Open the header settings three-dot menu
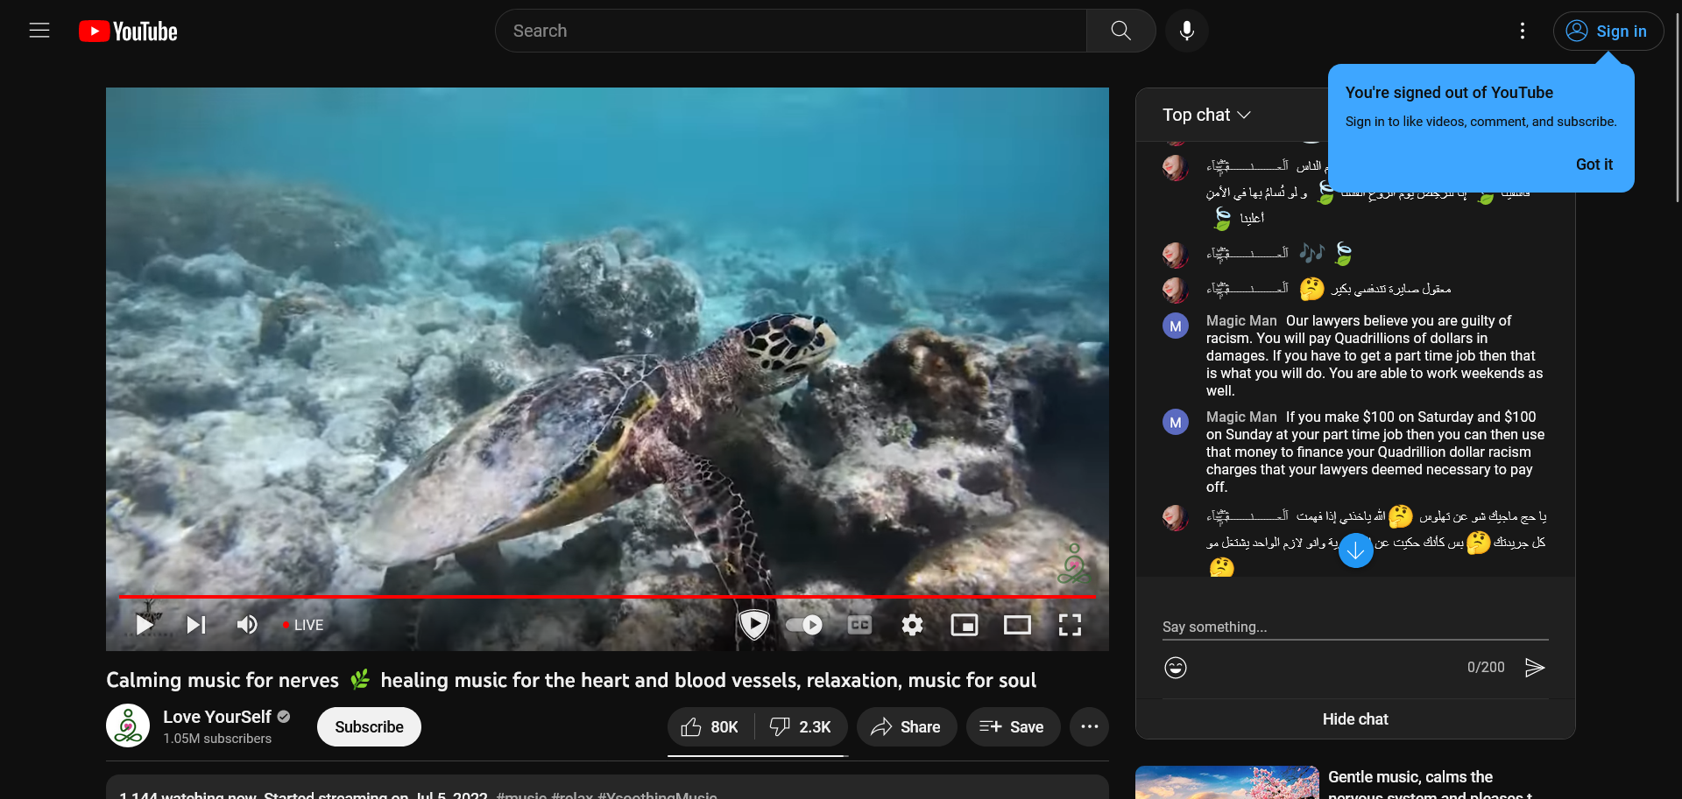This screenshot has height=799, width=1682. (x=1523, y=31)
